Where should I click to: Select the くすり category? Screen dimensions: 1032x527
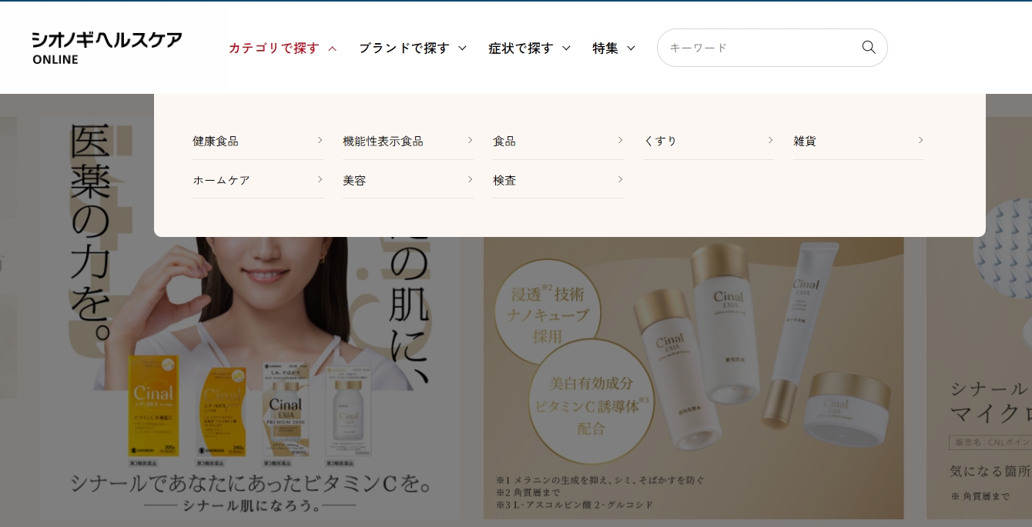click(x=709, y=141)
